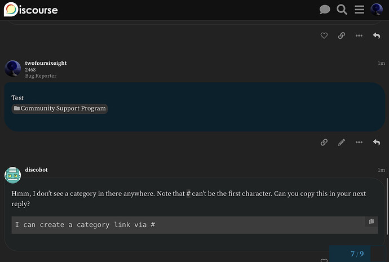Viewport: 389px width, 262px height.
Task: Copy the category link code block
Action: pos(372,221)
